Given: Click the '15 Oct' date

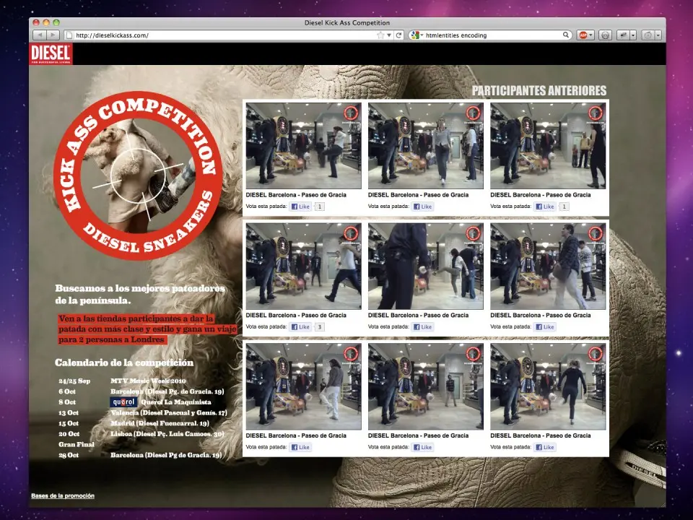Looking at the screenshot, I should coord(69,423).
